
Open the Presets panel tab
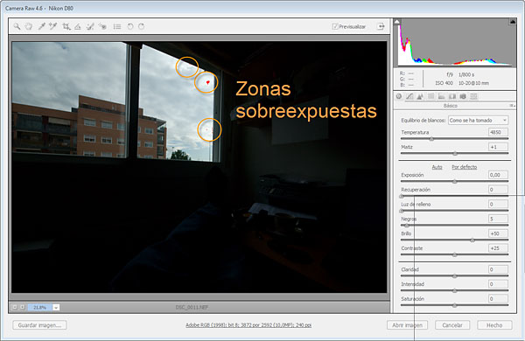pos(473,96)
